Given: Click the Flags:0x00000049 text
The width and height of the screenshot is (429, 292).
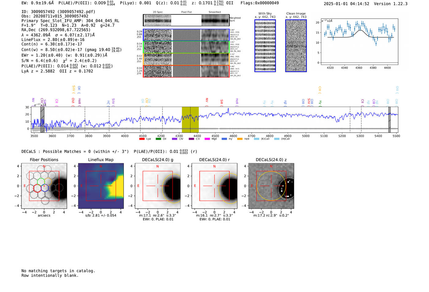Looking at the screenshot, I should 260,3.
